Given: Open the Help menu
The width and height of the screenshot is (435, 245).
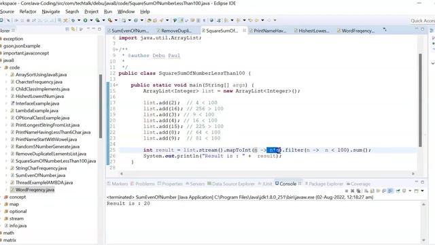Looking at the screenshot, I should point(145,12).
